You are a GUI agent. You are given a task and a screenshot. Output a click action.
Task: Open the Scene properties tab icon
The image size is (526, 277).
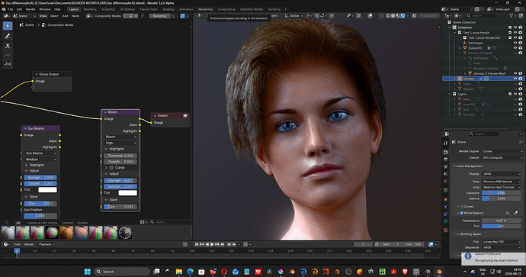point(445,173)
